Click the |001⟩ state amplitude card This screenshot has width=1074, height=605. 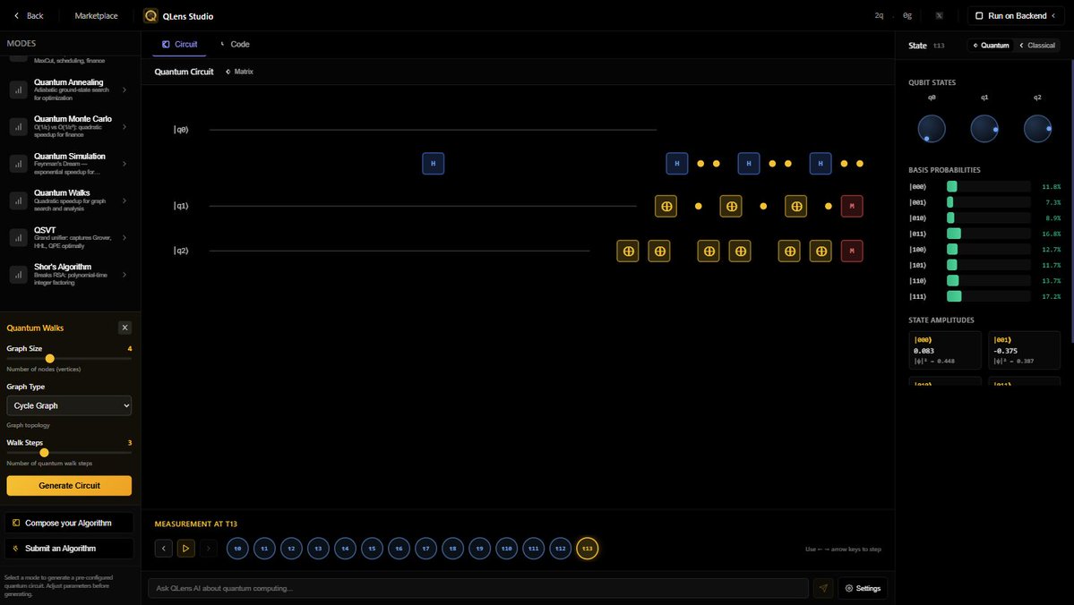(1024, 351)
